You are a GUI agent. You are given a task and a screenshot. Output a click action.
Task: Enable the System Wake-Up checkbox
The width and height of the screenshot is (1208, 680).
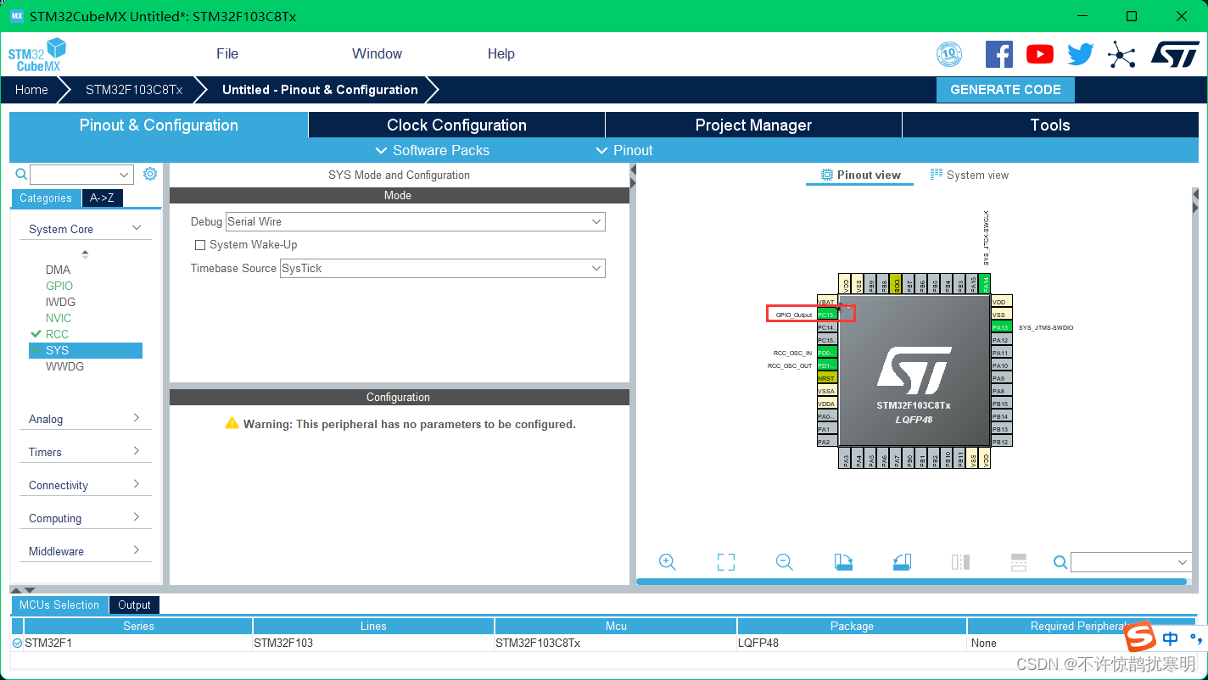[x=200, y=245]
